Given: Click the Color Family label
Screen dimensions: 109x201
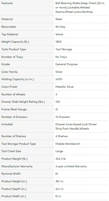Looking at the screenshot, I should click(x=9, y=72).
